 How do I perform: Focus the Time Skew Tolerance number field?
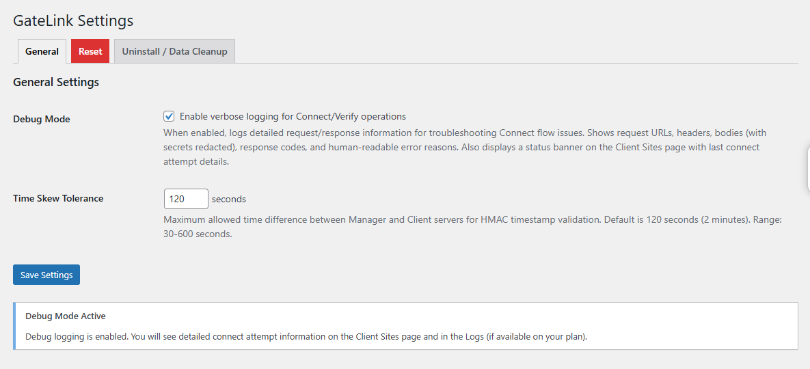[186, 199]
